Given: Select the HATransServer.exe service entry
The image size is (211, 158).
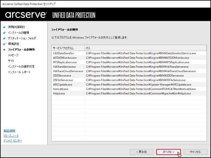Looking at the screenshot, I should [x=65, y=67].
